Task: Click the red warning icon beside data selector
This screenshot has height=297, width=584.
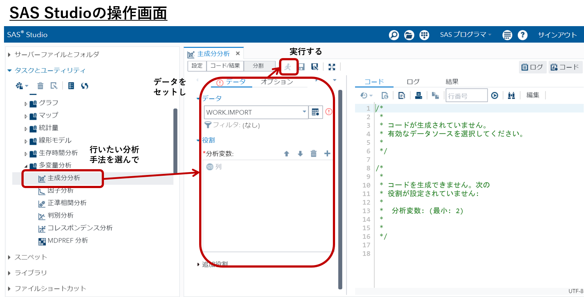Action: [329, 112]
